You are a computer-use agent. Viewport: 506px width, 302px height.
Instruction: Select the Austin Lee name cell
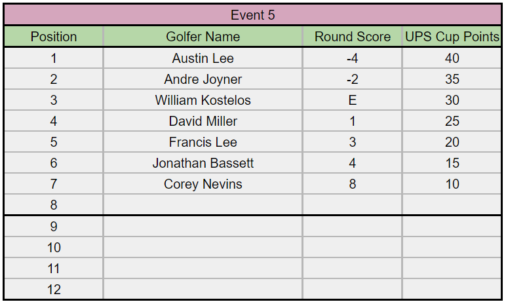pyautogui.click(x=203, y=58)
